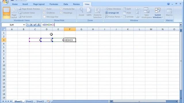Reset zoom to 100%
This screenshot has width=184, height=103.
pos(89,12)
